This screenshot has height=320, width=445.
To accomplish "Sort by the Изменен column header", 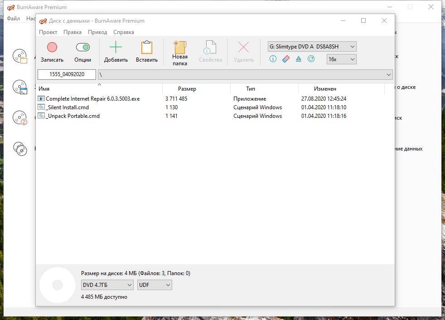I will [x=341, y=89].
